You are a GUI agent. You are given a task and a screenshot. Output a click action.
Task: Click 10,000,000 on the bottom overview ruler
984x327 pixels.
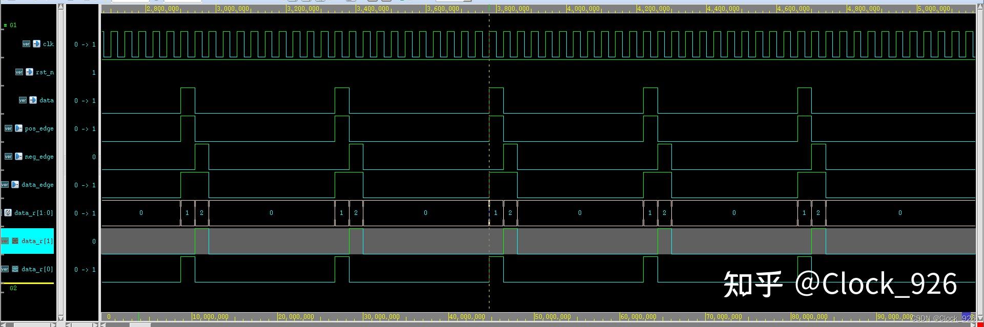[x=211, y=317]
